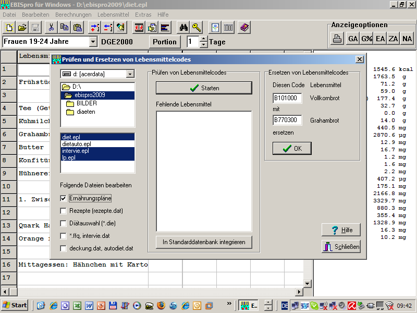The width and height of the screenshot is (417, 313).
Task: Click In Standarddatenbank integrieren button
Action: click(204, 242)
